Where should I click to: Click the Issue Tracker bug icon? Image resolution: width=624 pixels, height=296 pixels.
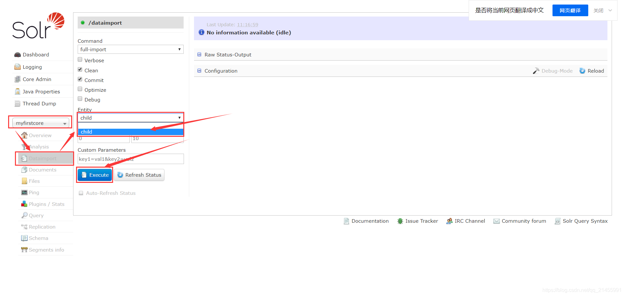coord(400,221)
